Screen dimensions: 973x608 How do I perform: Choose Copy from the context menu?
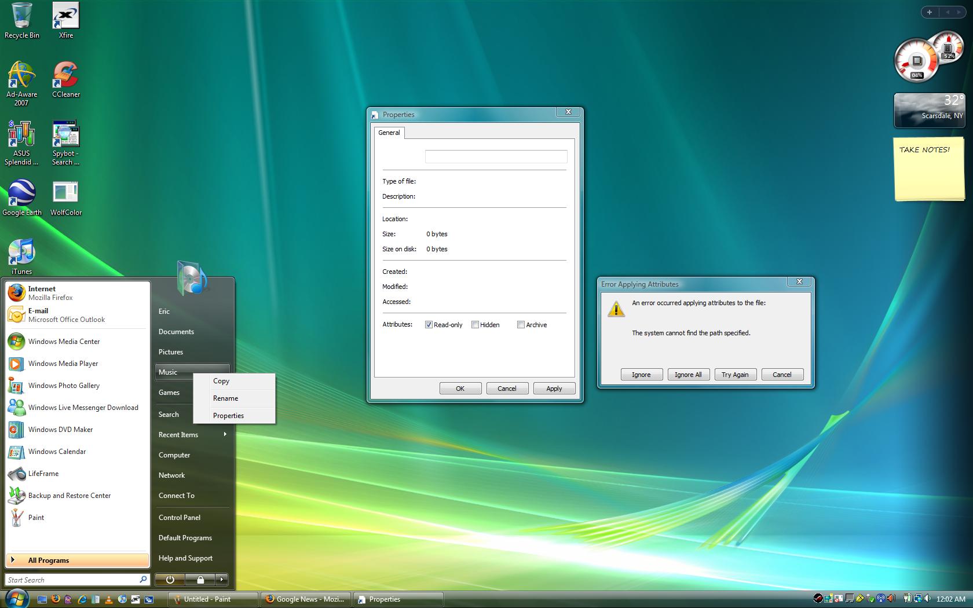(x=234, y=381)
